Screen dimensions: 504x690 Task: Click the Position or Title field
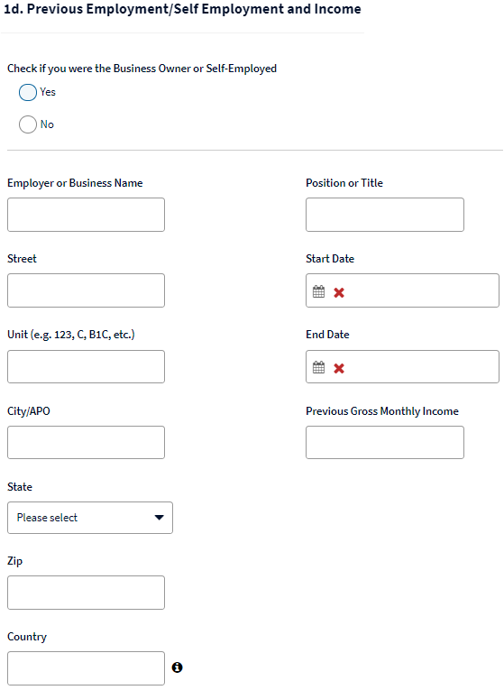[385, 215]
